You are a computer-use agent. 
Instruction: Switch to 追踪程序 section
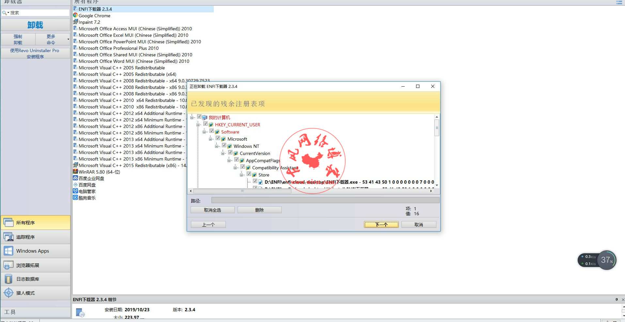(35, 237)
